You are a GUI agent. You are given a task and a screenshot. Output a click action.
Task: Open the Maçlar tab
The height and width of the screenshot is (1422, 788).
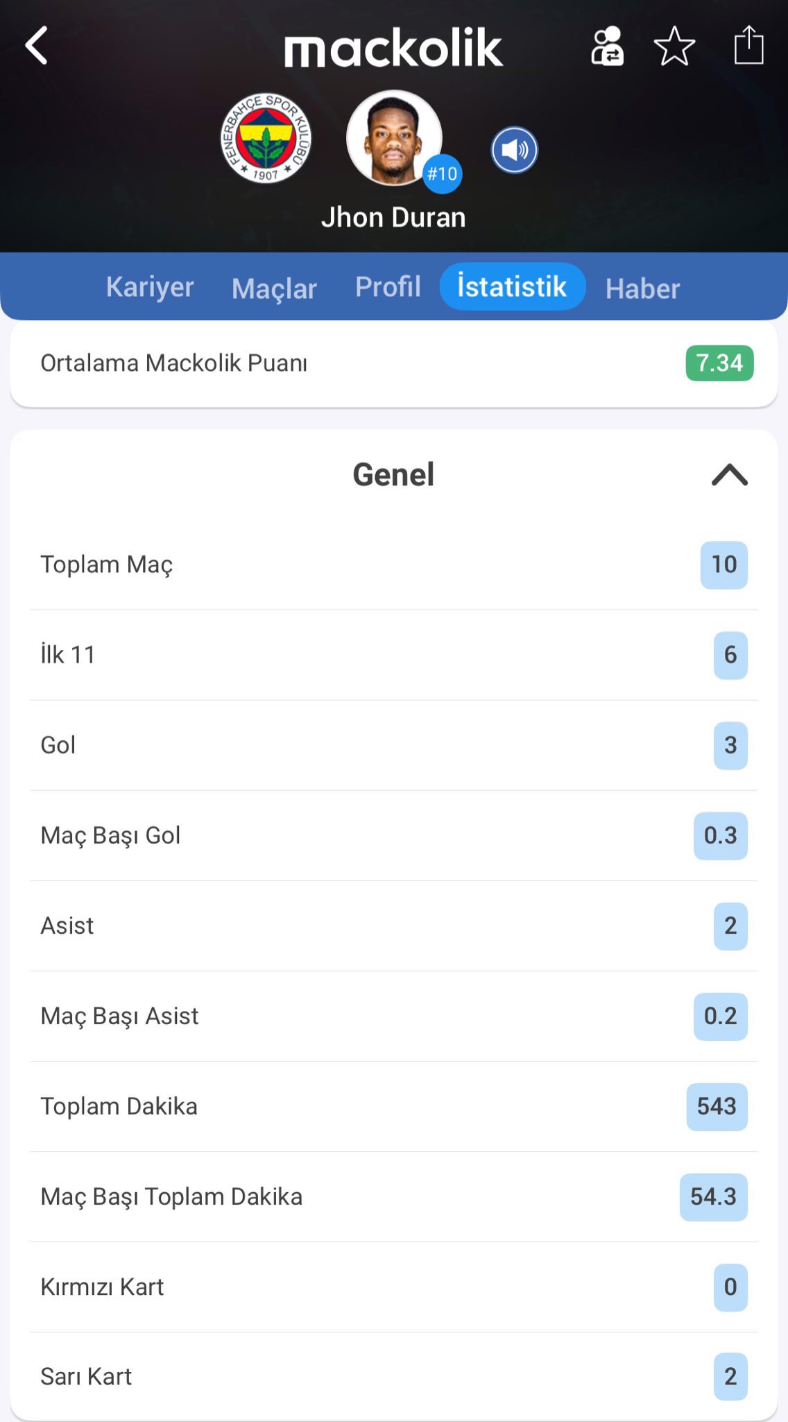(x=274, y=288)
